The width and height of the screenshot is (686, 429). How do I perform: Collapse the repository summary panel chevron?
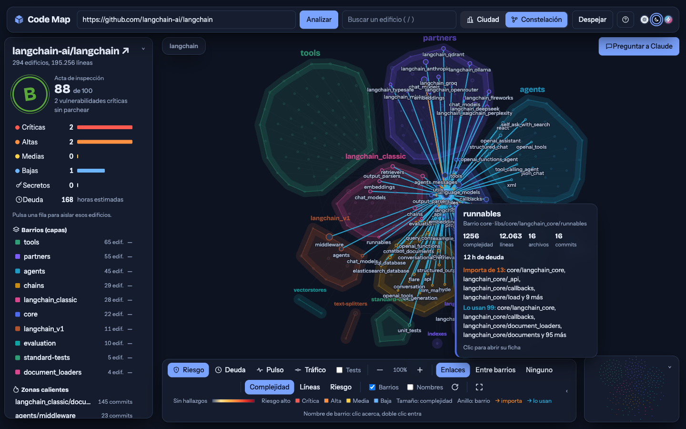click(143, 49)
